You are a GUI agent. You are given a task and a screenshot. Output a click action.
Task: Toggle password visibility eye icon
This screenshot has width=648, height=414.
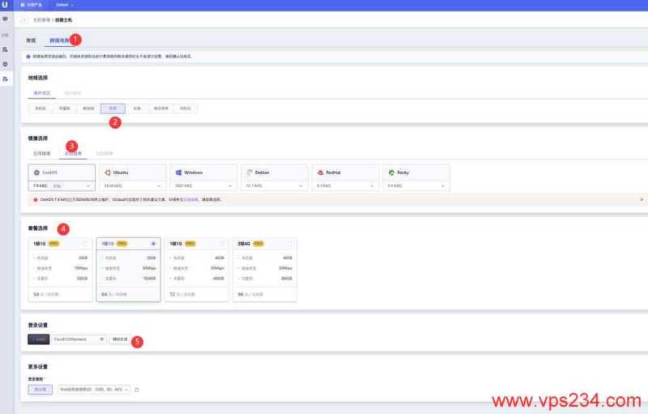click(x=101, y=339)
